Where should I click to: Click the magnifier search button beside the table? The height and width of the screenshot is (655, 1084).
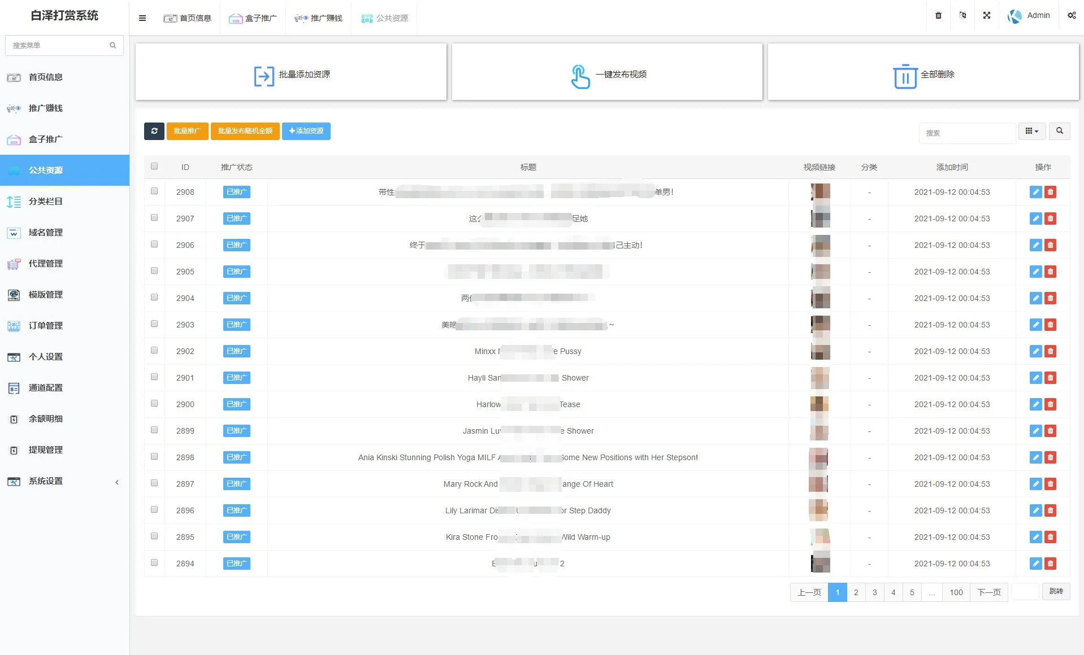(x=1059, y=131)
